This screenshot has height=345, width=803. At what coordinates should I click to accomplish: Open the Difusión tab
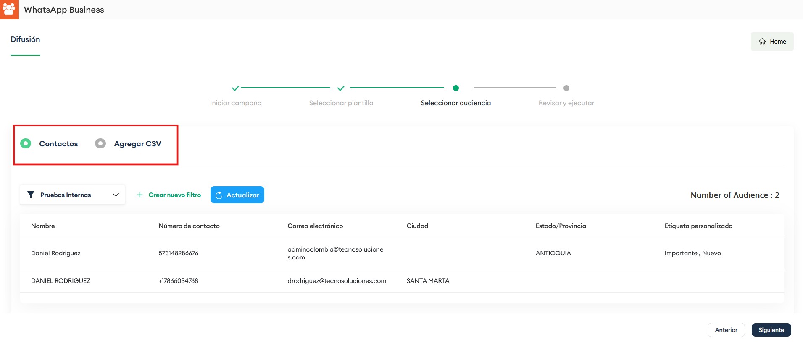(x=25, y=39)
